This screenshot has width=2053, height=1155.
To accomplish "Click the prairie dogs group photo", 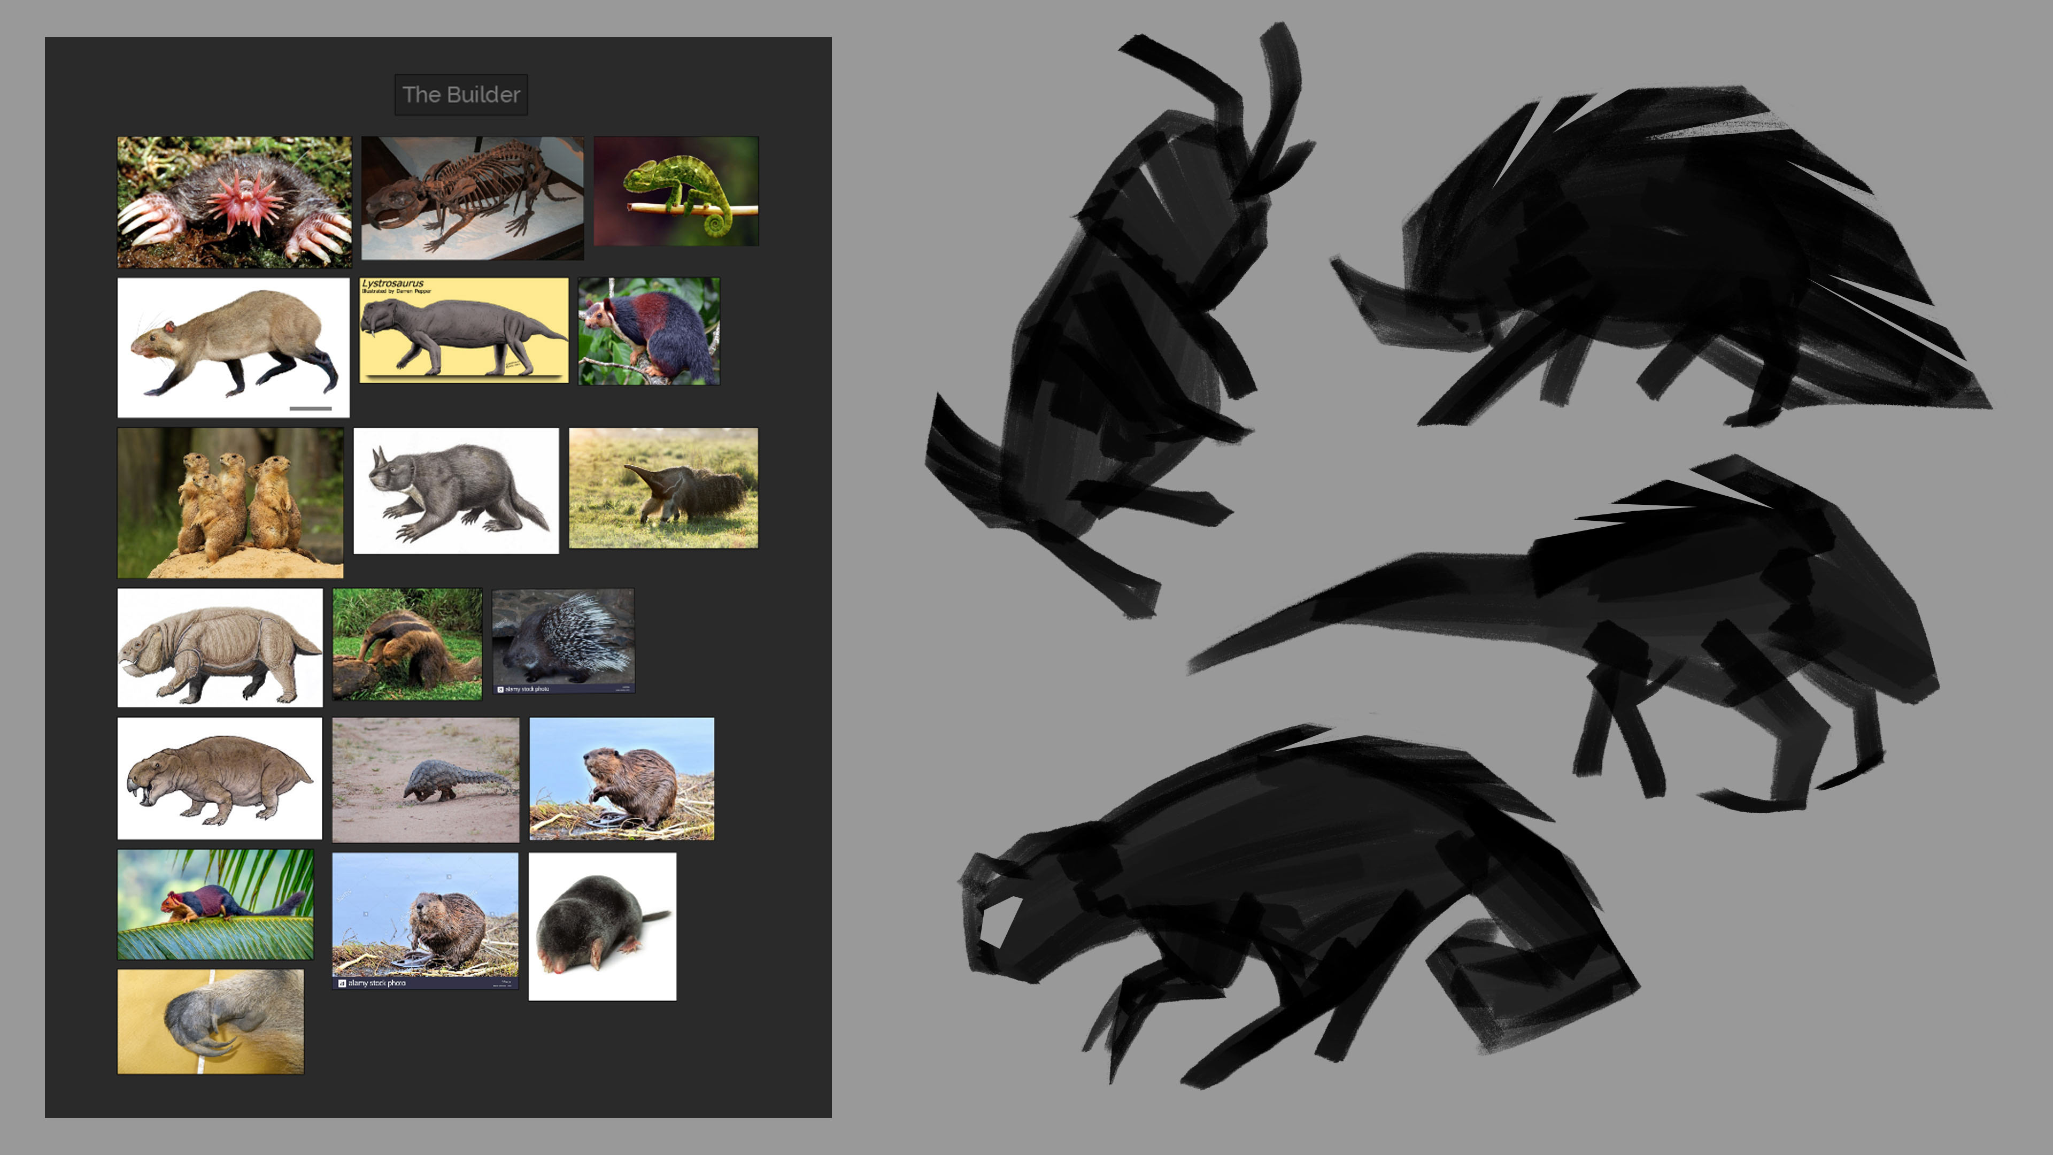I will (230, 502).
